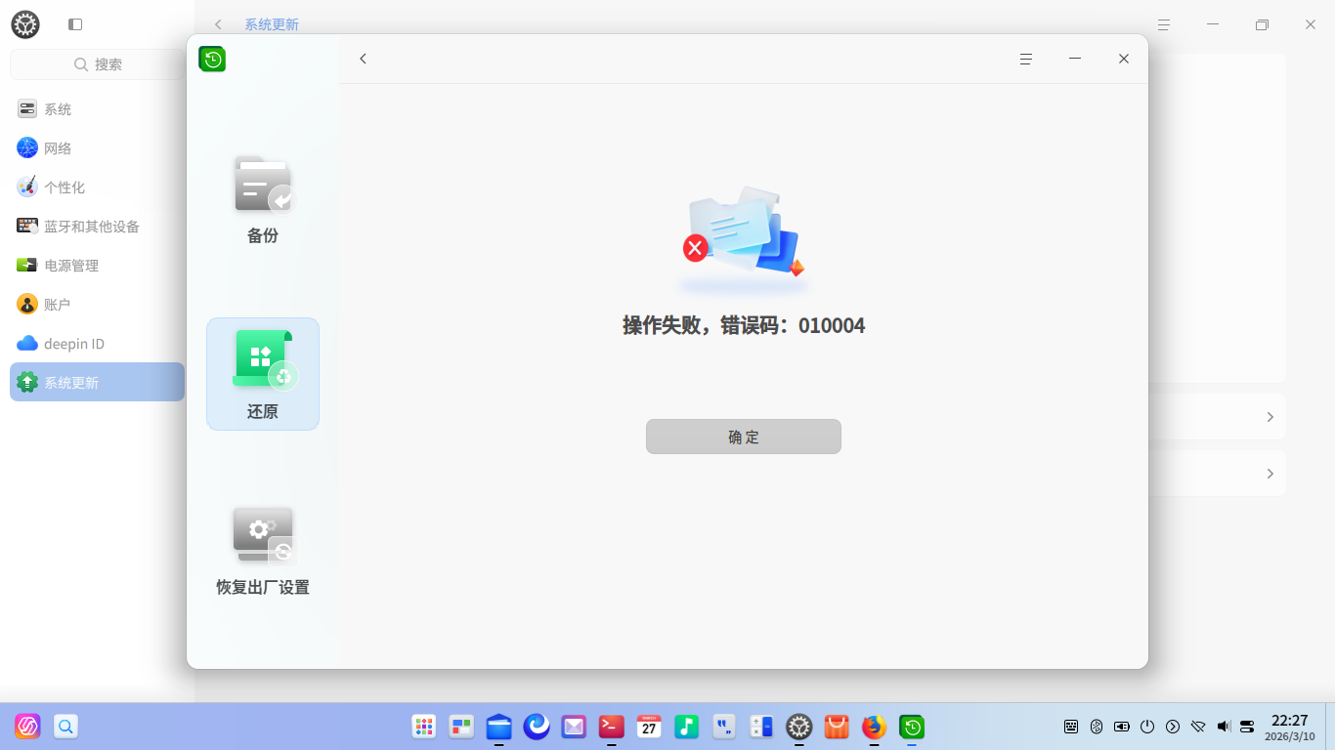The image size is (1335, 750).
Task: Open the Music app from the dock
Action: tap(686, 727)
